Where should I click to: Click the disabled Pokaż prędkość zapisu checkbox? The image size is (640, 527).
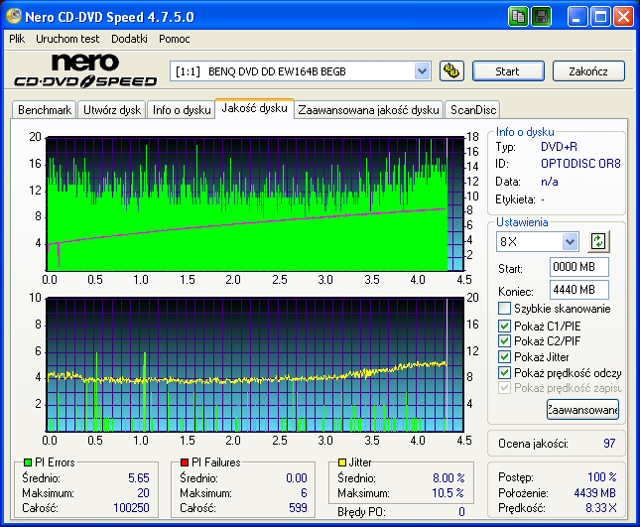tap(504, 387)
